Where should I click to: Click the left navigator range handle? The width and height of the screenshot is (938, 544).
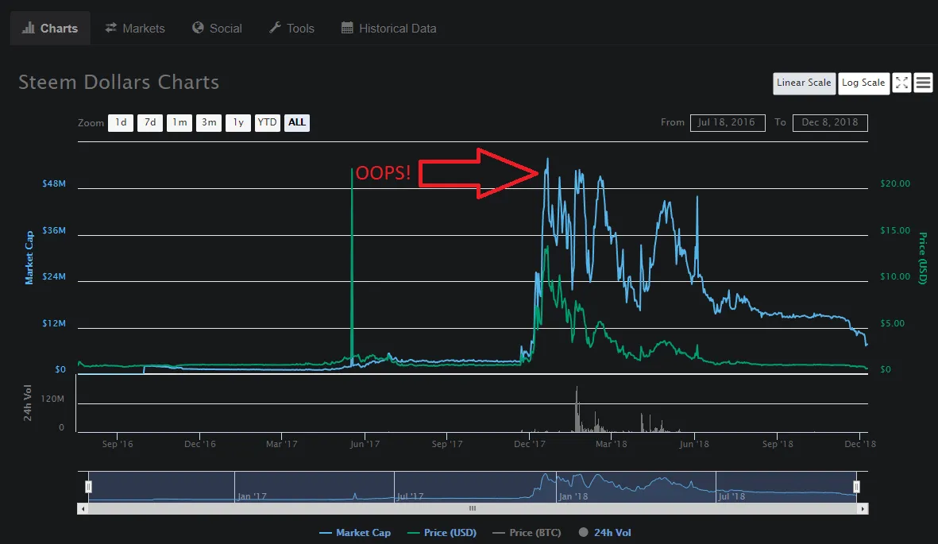point(88,487)
